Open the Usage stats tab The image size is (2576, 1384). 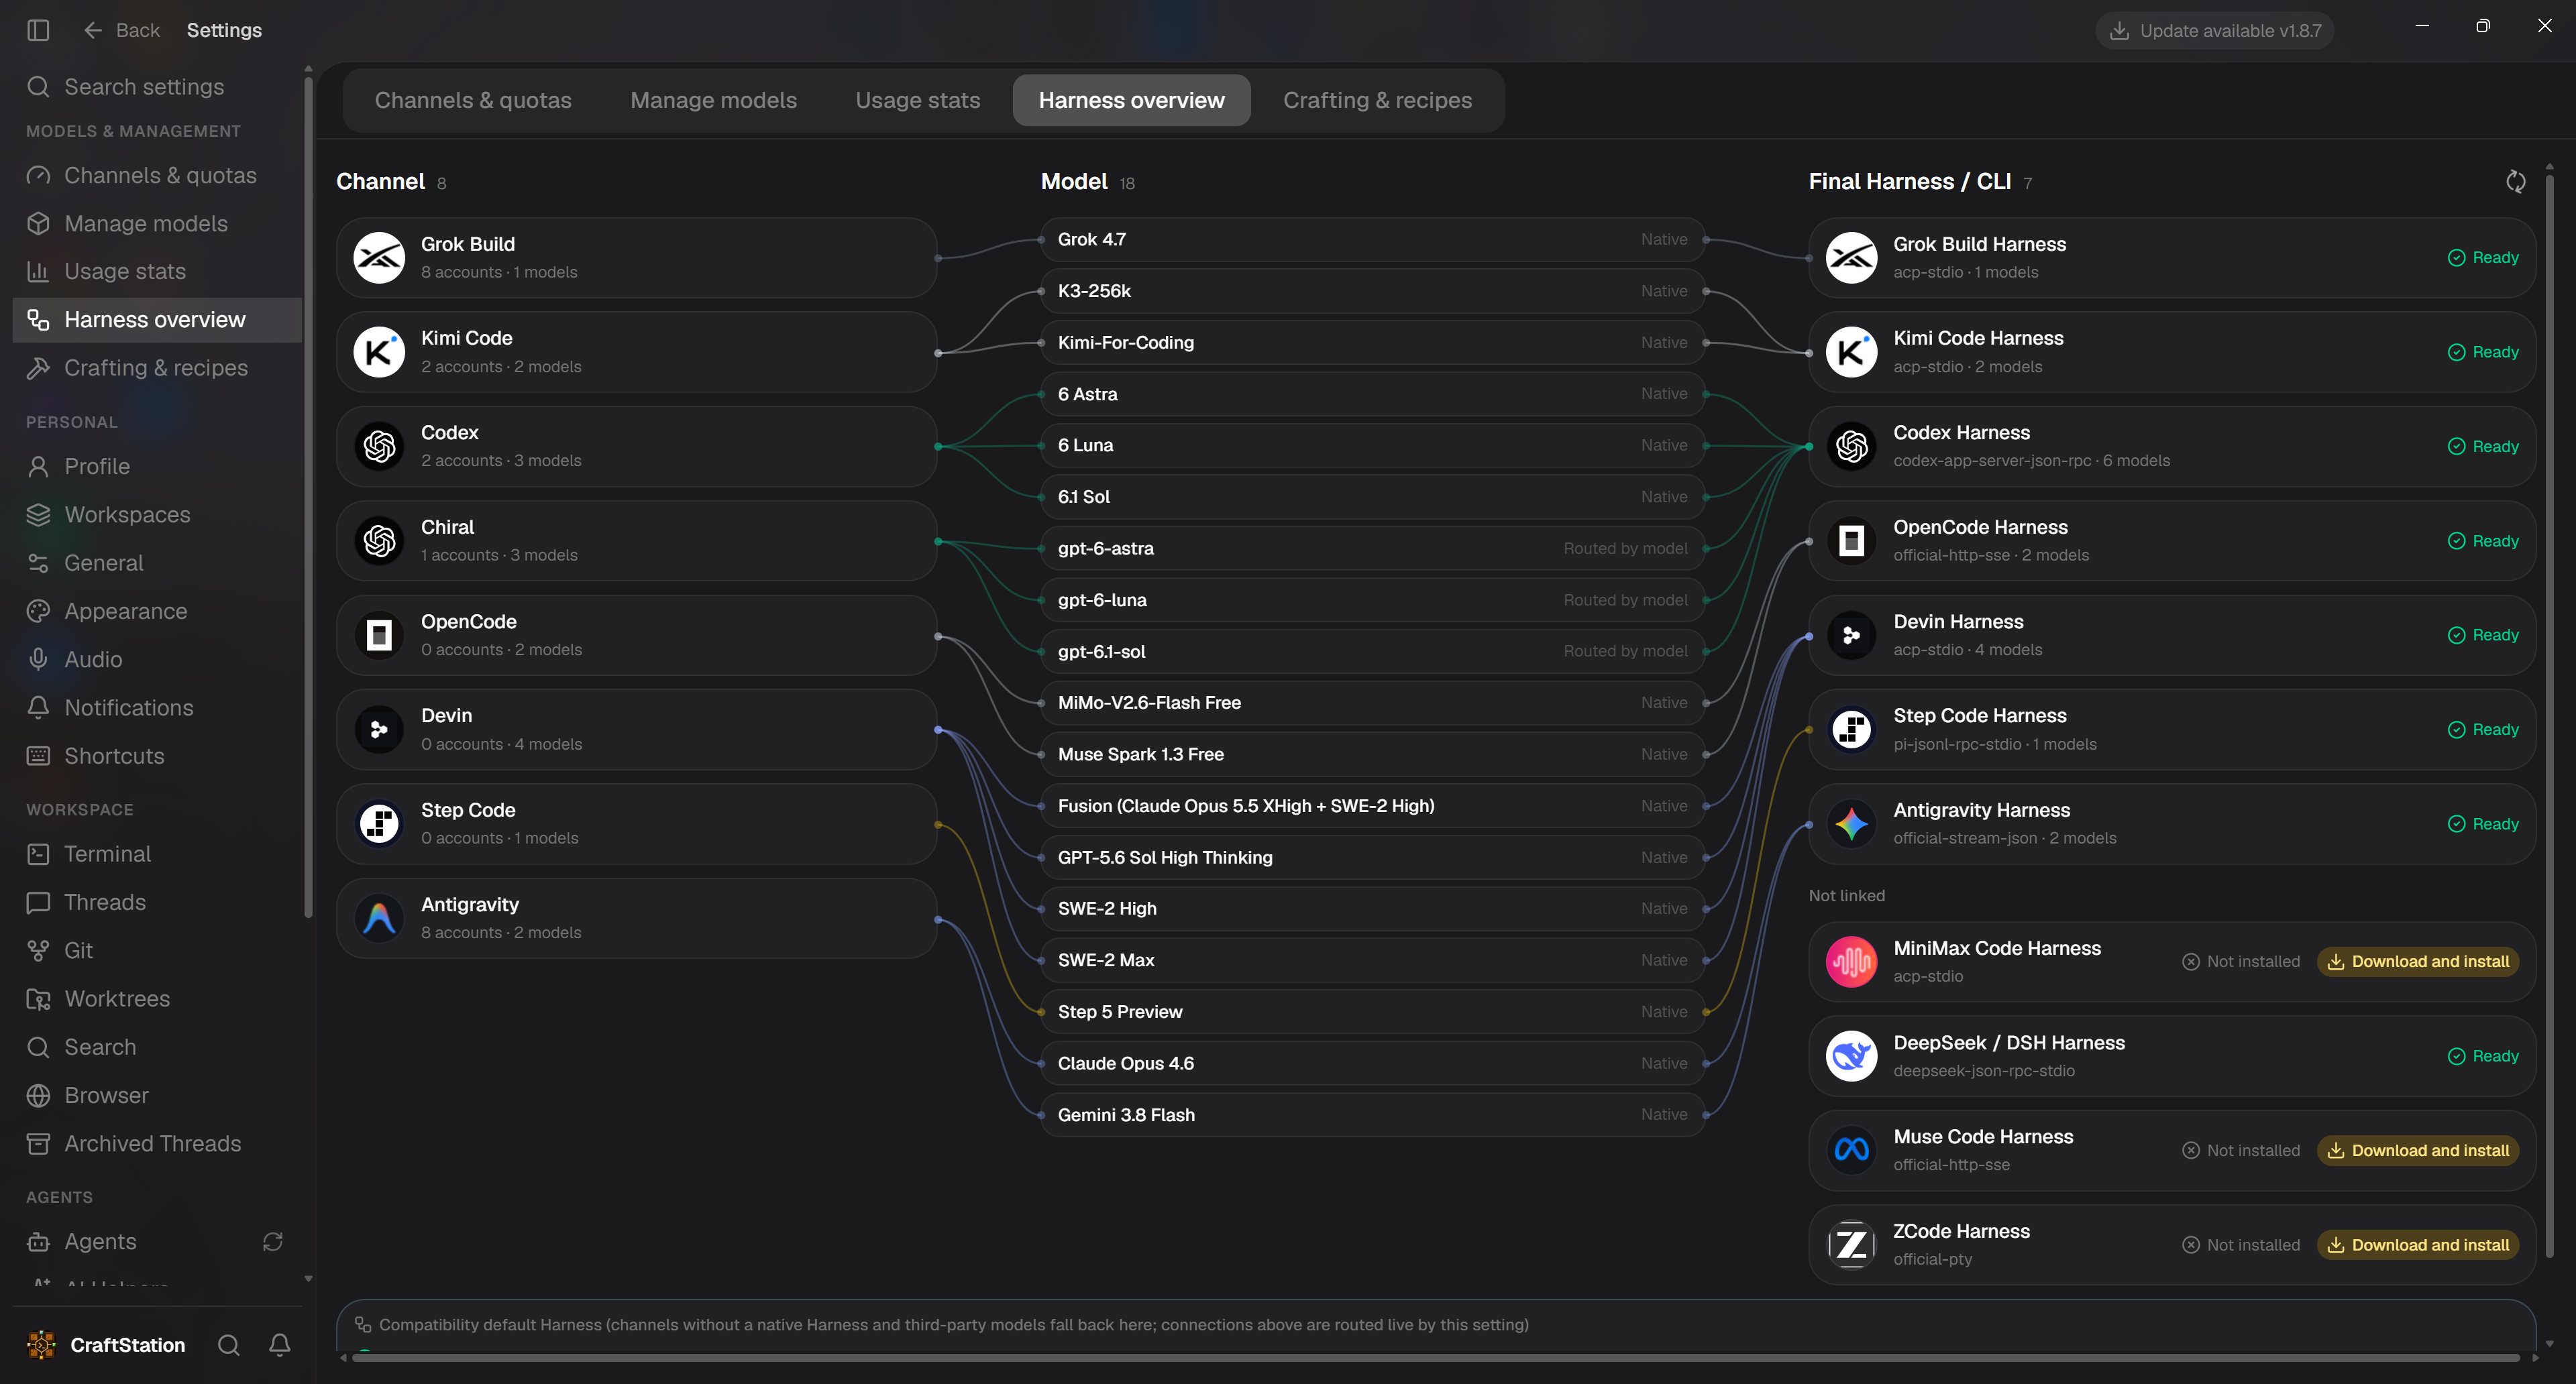pyautogui.click(x=917, y=100)
